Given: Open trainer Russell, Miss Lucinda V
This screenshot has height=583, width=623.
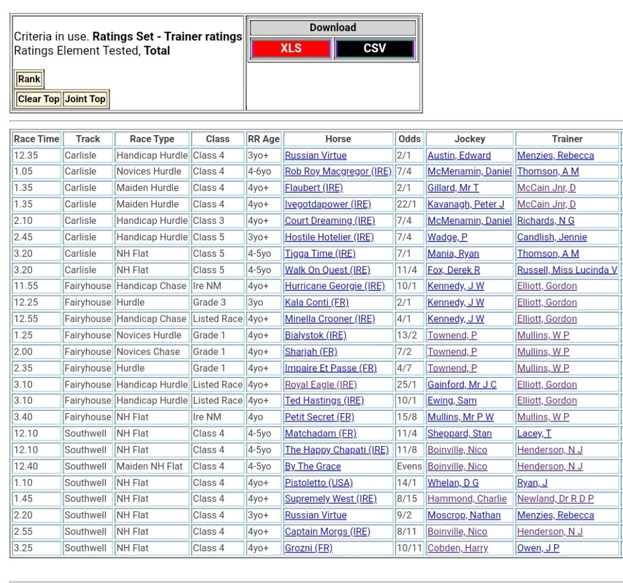Looking at the screenshot, I should coord(567,270).
